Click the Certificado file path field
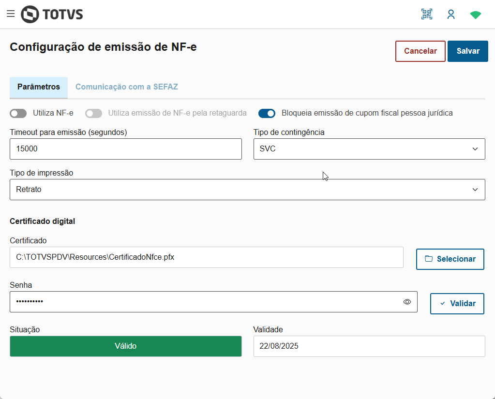The width and height of the screenshot is (495, 399). coord(206,257)
